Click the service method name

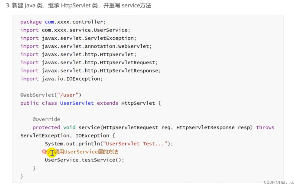tap(89, 127)
